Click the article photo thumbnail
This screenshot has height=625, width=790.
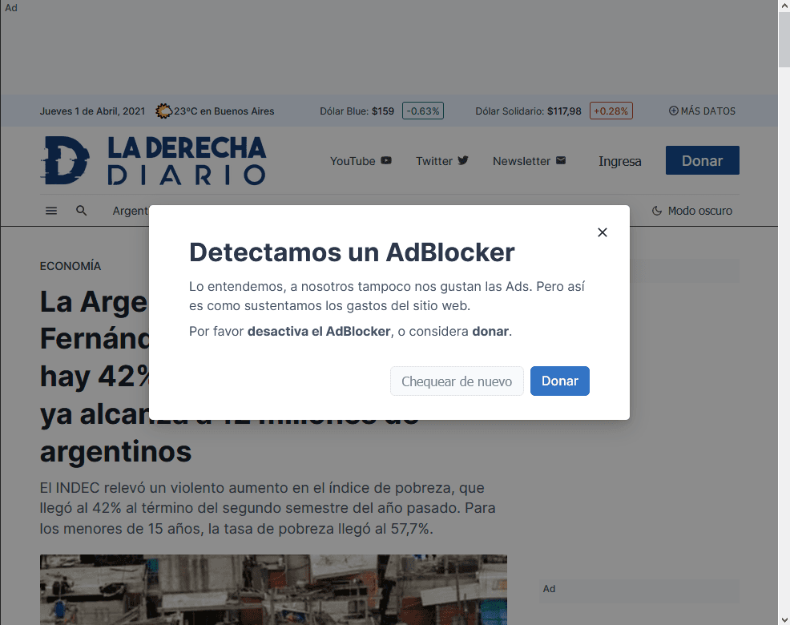273,590
